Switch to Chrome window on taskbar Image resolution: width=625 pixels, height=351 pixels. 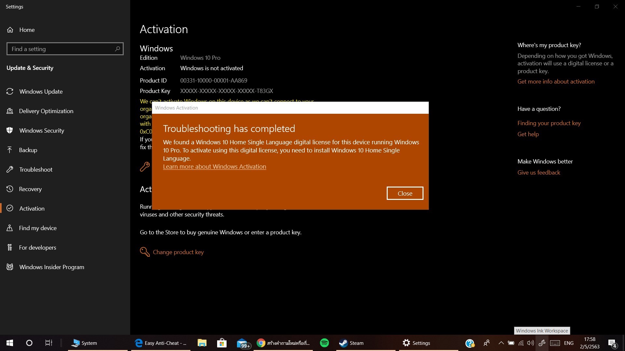[x=283, y=343]
